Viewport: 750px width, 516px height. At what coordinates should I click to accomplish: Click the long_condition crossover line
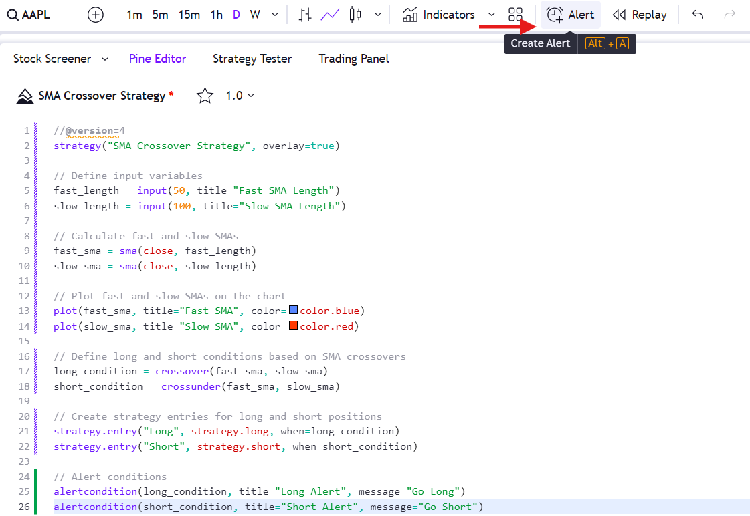(191, 371)
